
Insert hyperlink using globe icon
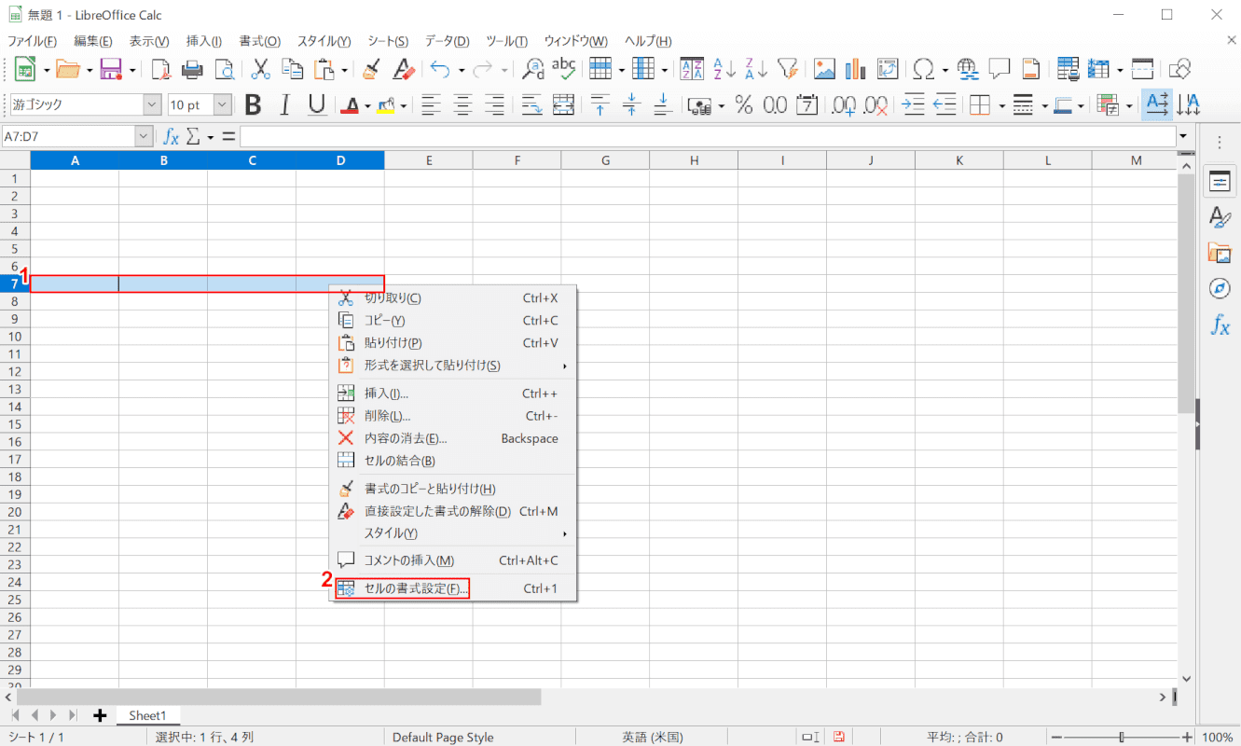968,68
